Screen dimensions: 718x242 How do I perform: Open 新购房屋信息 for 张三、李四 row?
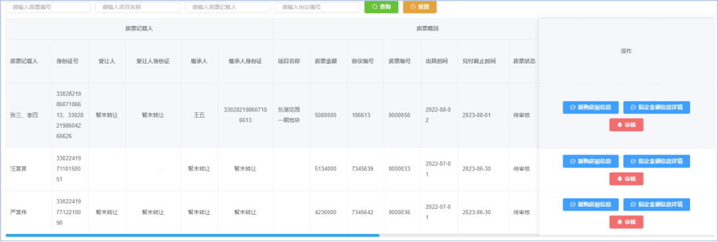click(x=591, y=107)
